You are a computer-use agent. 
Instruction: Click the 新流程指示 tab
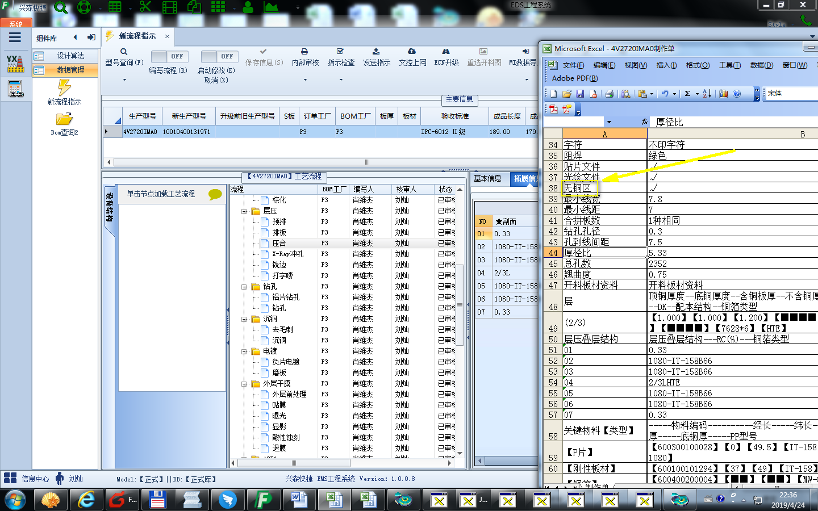(x=137, y=36)
